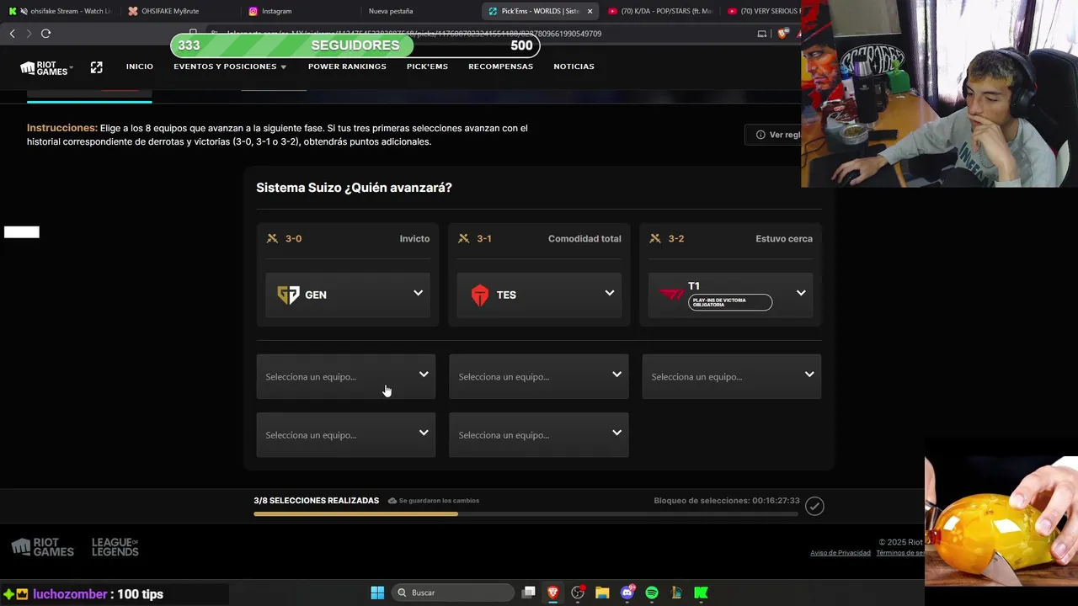This screenshot has width=1078, height=606.
Task: Click the selections progress bar
Action: click(526, 513)
